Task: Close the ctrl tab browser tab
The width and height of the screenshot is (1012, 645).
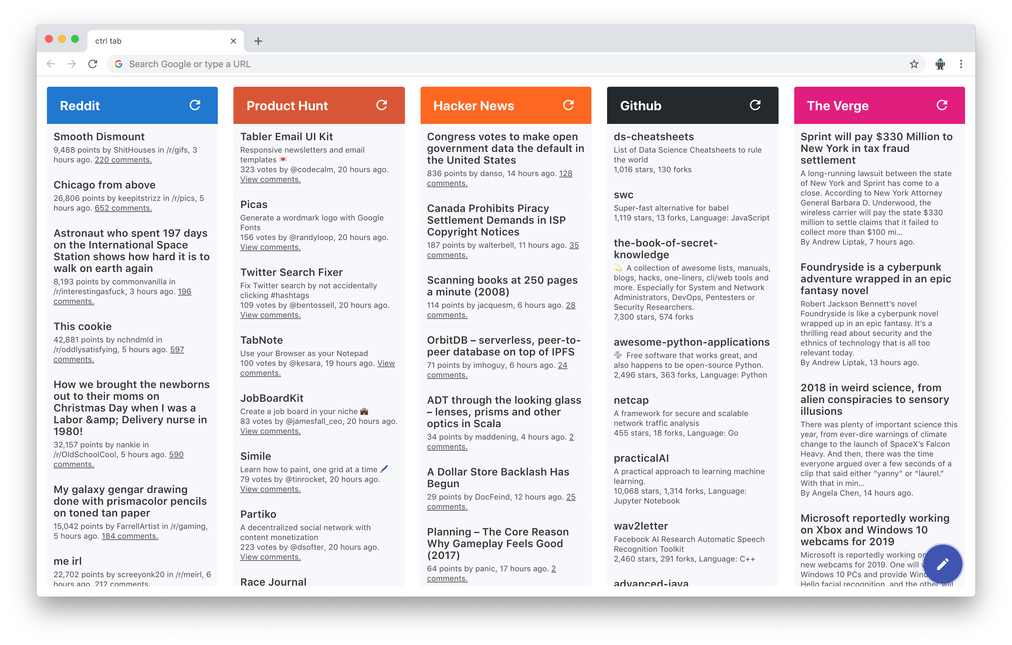Action: [233, 41]
